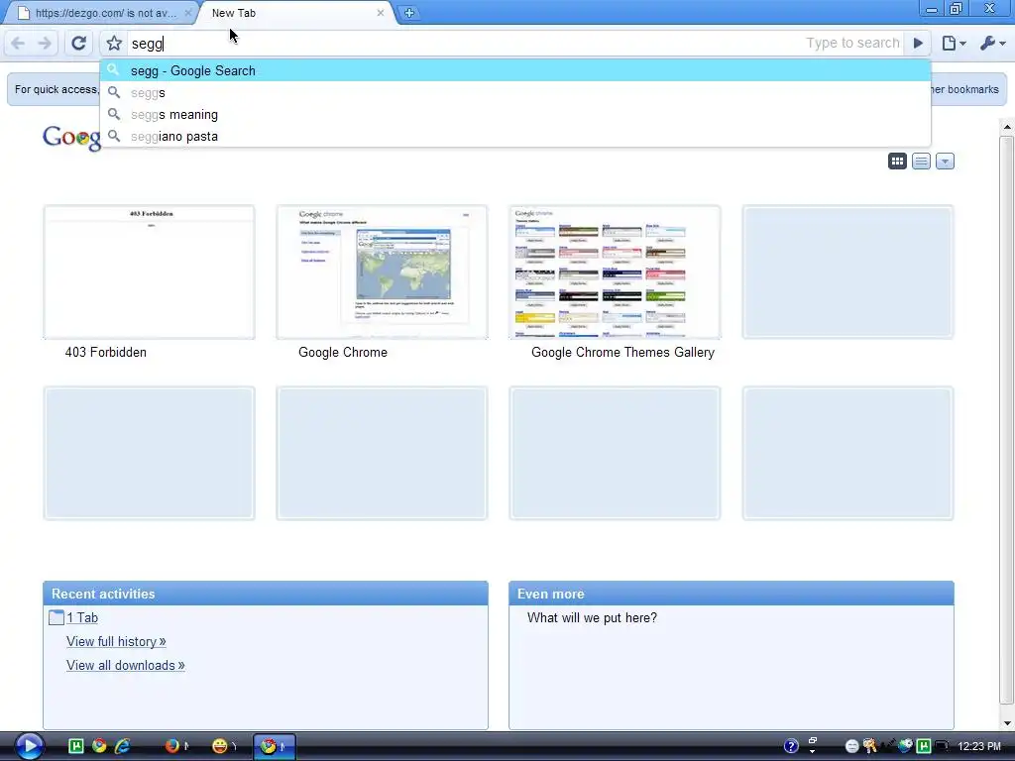Switch to list view

pos(921,162)
